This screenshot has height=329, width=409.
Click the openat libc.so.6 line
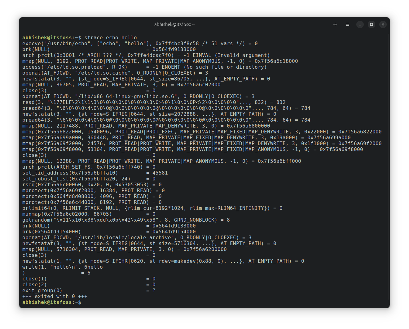click(x=139, y=97)
